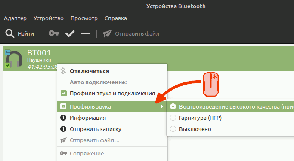Click the paper plane icon in context menu
This screenshot has height=161, width=294.
tap(63, 140)
